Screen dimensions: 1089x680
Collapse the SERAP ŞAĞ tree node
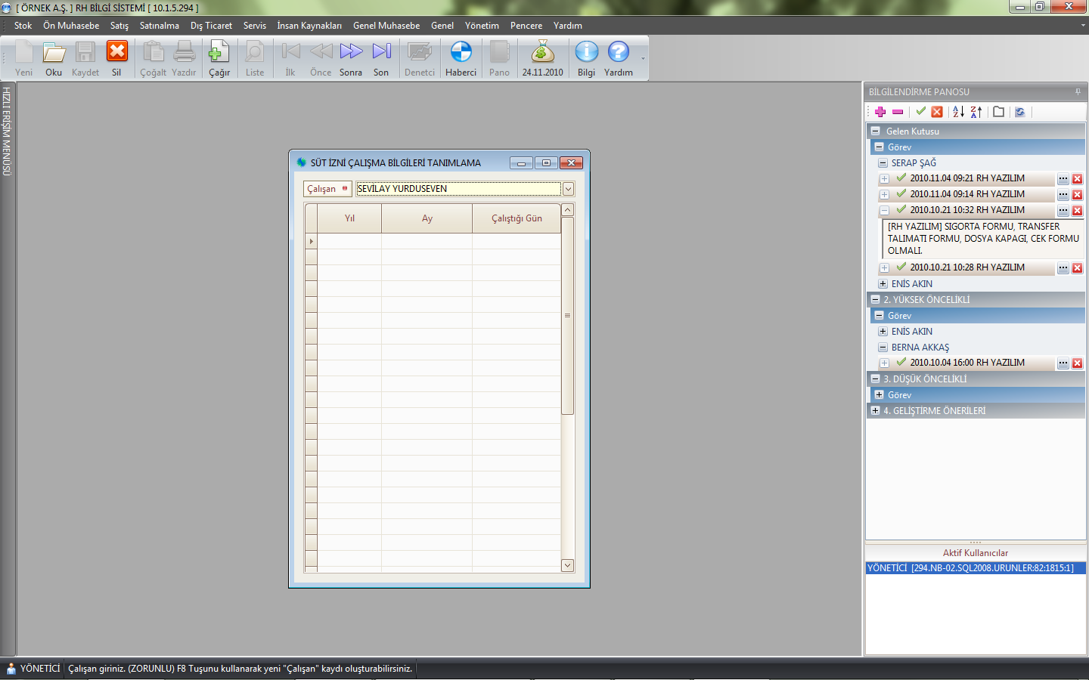(883, 163)
